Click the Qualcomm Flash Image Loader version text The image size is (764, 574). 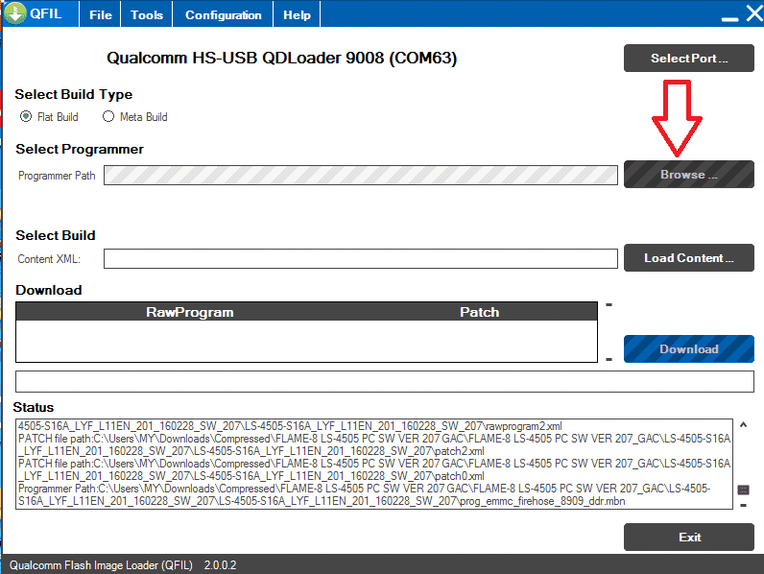[123, 565]
